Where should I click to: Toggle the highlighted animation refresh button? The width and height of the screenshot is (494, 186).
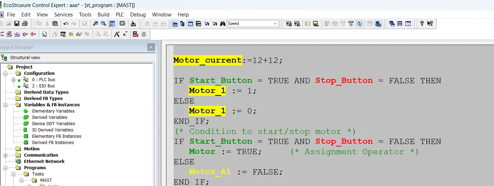(359, 23)
